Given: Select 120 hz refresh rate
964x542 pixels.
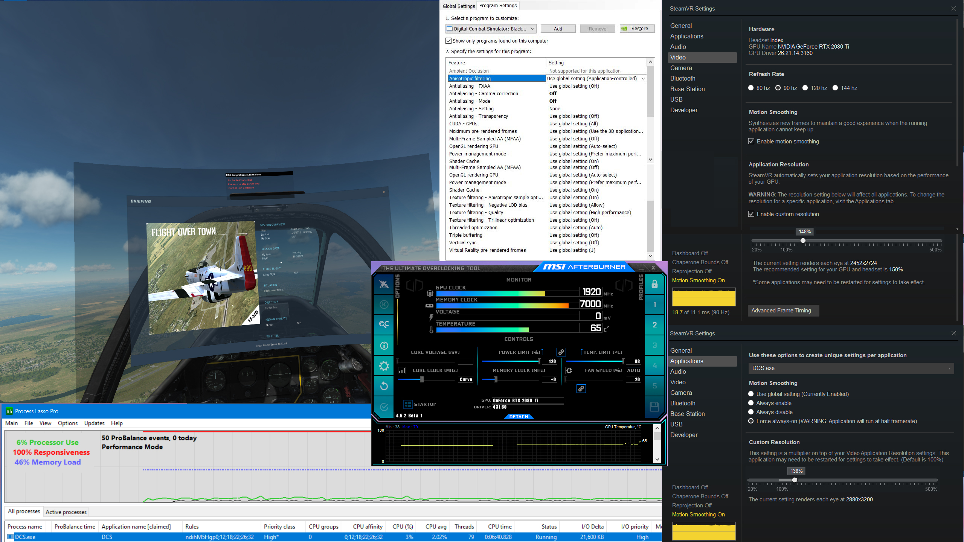Looking at the screenshot, I should click(805, 88).
